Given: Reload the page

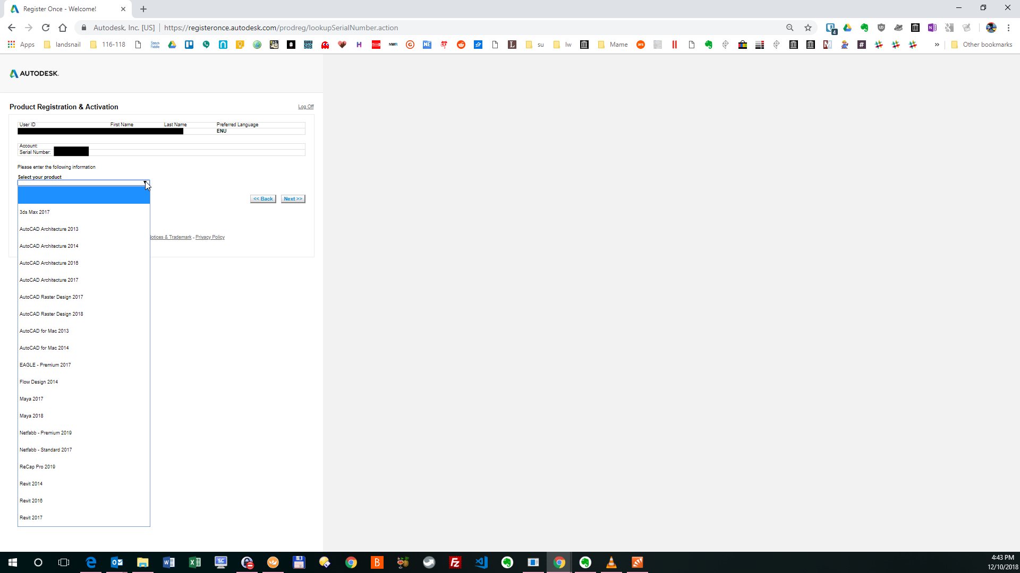Looking at the screenshot, I should click(46, 28).
